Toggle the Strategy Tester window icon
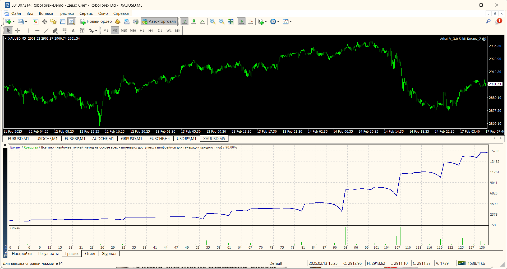507x269 pixels. 71,21
